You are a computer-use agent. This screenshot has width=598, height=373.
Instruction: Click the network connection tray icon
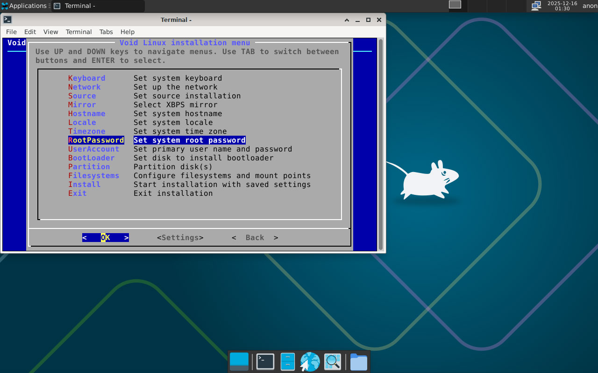coord(536,6)
